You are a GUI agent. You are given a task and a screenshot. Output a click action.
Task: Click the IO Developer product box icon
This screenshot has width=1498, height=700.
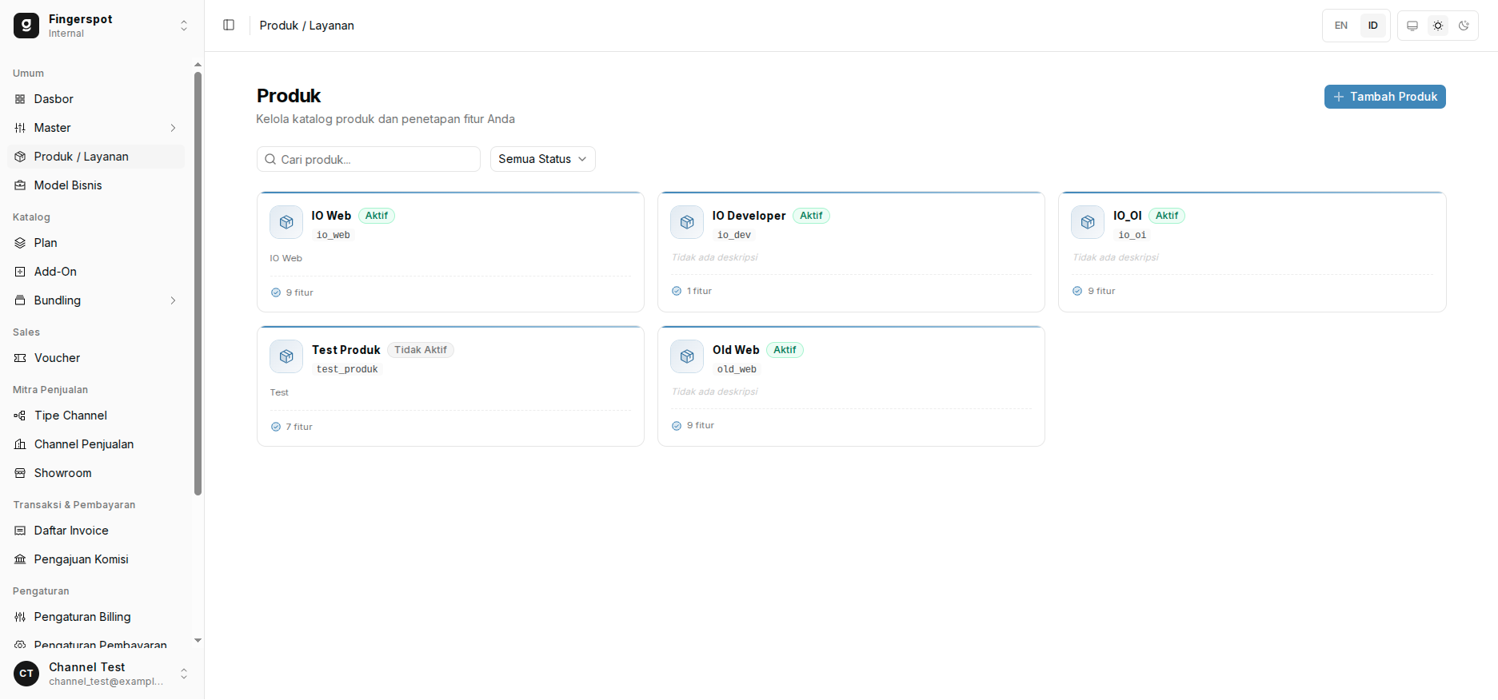point(687,222)
